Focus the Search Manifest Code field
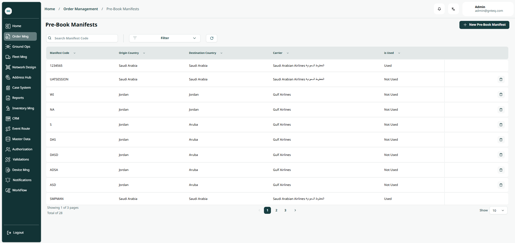 (x=85, y=38)
